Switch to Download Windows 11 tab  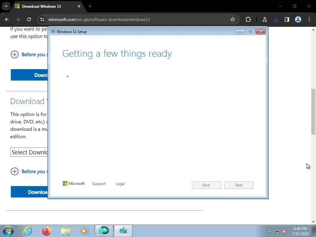pos(48,6)
